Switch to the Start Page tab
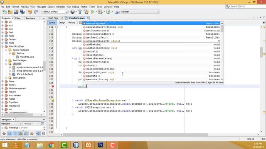Screen dimensions: 266x149 pyautogui.click(x=53, y=18)
